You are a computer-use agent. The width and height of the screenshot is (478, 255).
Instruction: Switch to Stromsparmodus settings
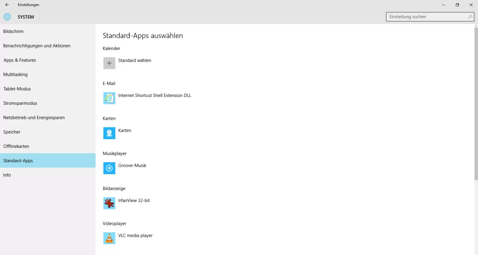click(20, 103)
